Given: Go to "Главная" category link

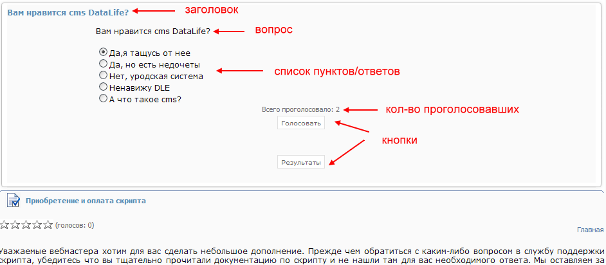Looking at the screenshot, I should click(x=590, y=230).
